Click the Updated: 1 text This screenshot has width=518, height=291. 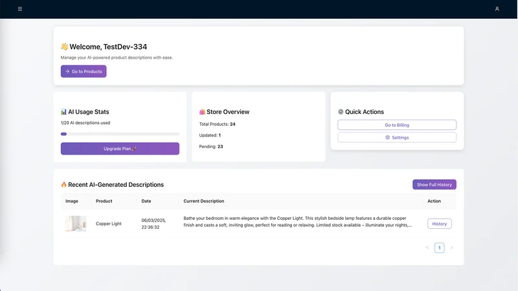pos(210,135)
